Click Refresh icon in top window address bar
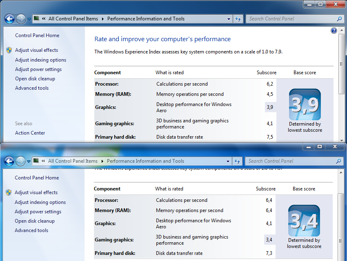This screenshot has height=261, width=347. pos(238,19)
